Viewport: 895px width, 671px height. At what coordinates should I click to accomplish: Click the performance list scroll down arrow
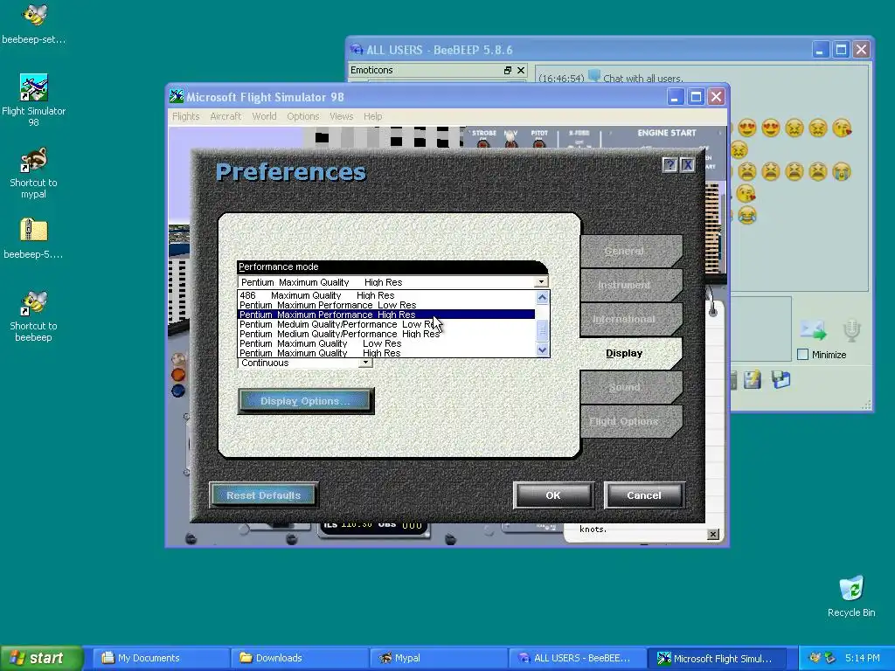tap(542, 349)
